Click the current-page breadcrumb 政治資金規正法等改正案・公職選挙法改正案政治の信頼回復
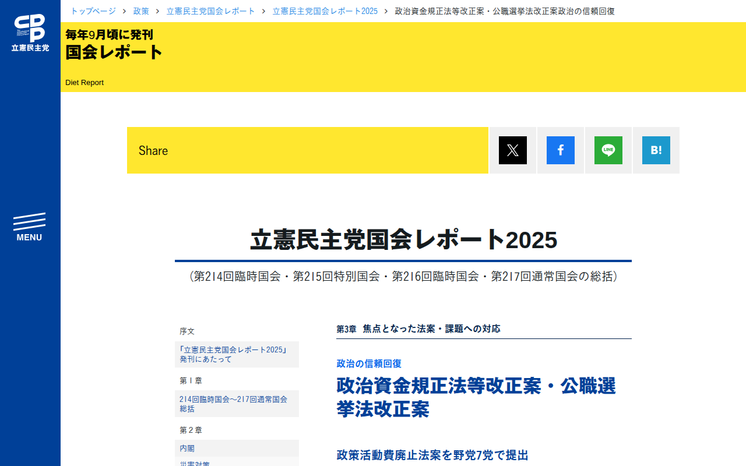The height and width of the screenshot is (466, 746). [505, 11]
